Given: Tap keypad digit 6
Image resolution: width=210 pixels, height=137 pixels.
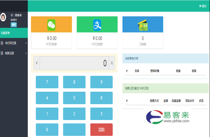Looking at the screenshot, I should click(101, 98).
